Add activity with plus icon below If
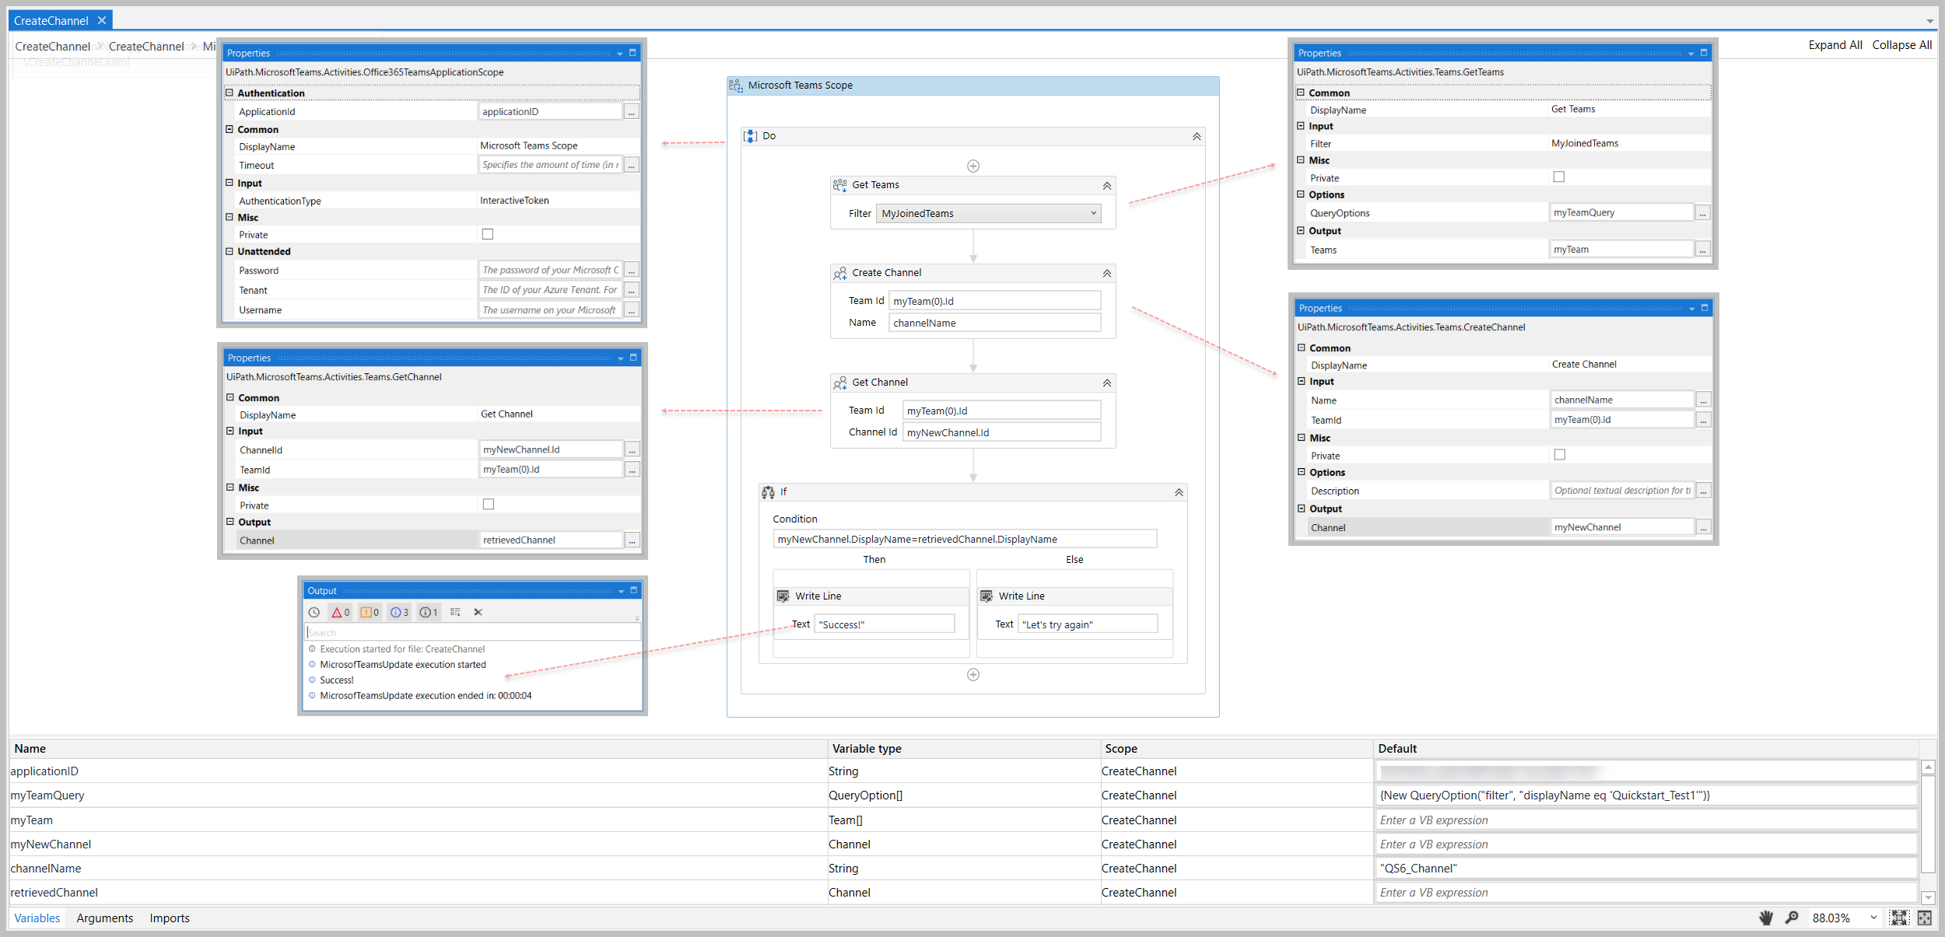The width and height of the screenshot is (1945, 937). [x=973, y=674]
